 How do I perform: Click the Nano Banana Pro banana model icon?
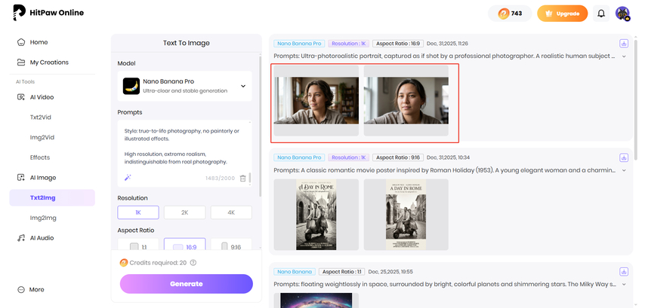tap(131, 86)
